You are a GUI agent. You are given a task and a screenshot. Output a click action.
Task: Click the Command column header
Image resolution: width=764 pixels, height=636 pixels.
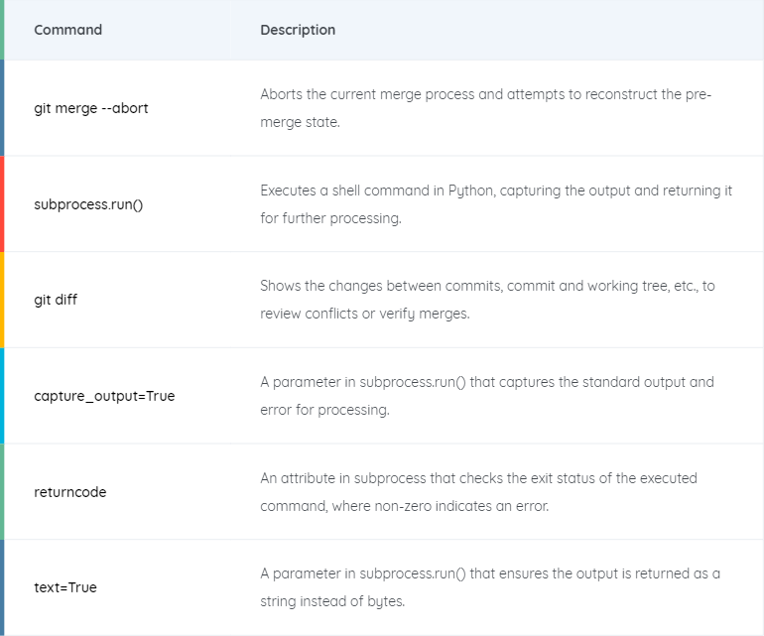(68, 30)
